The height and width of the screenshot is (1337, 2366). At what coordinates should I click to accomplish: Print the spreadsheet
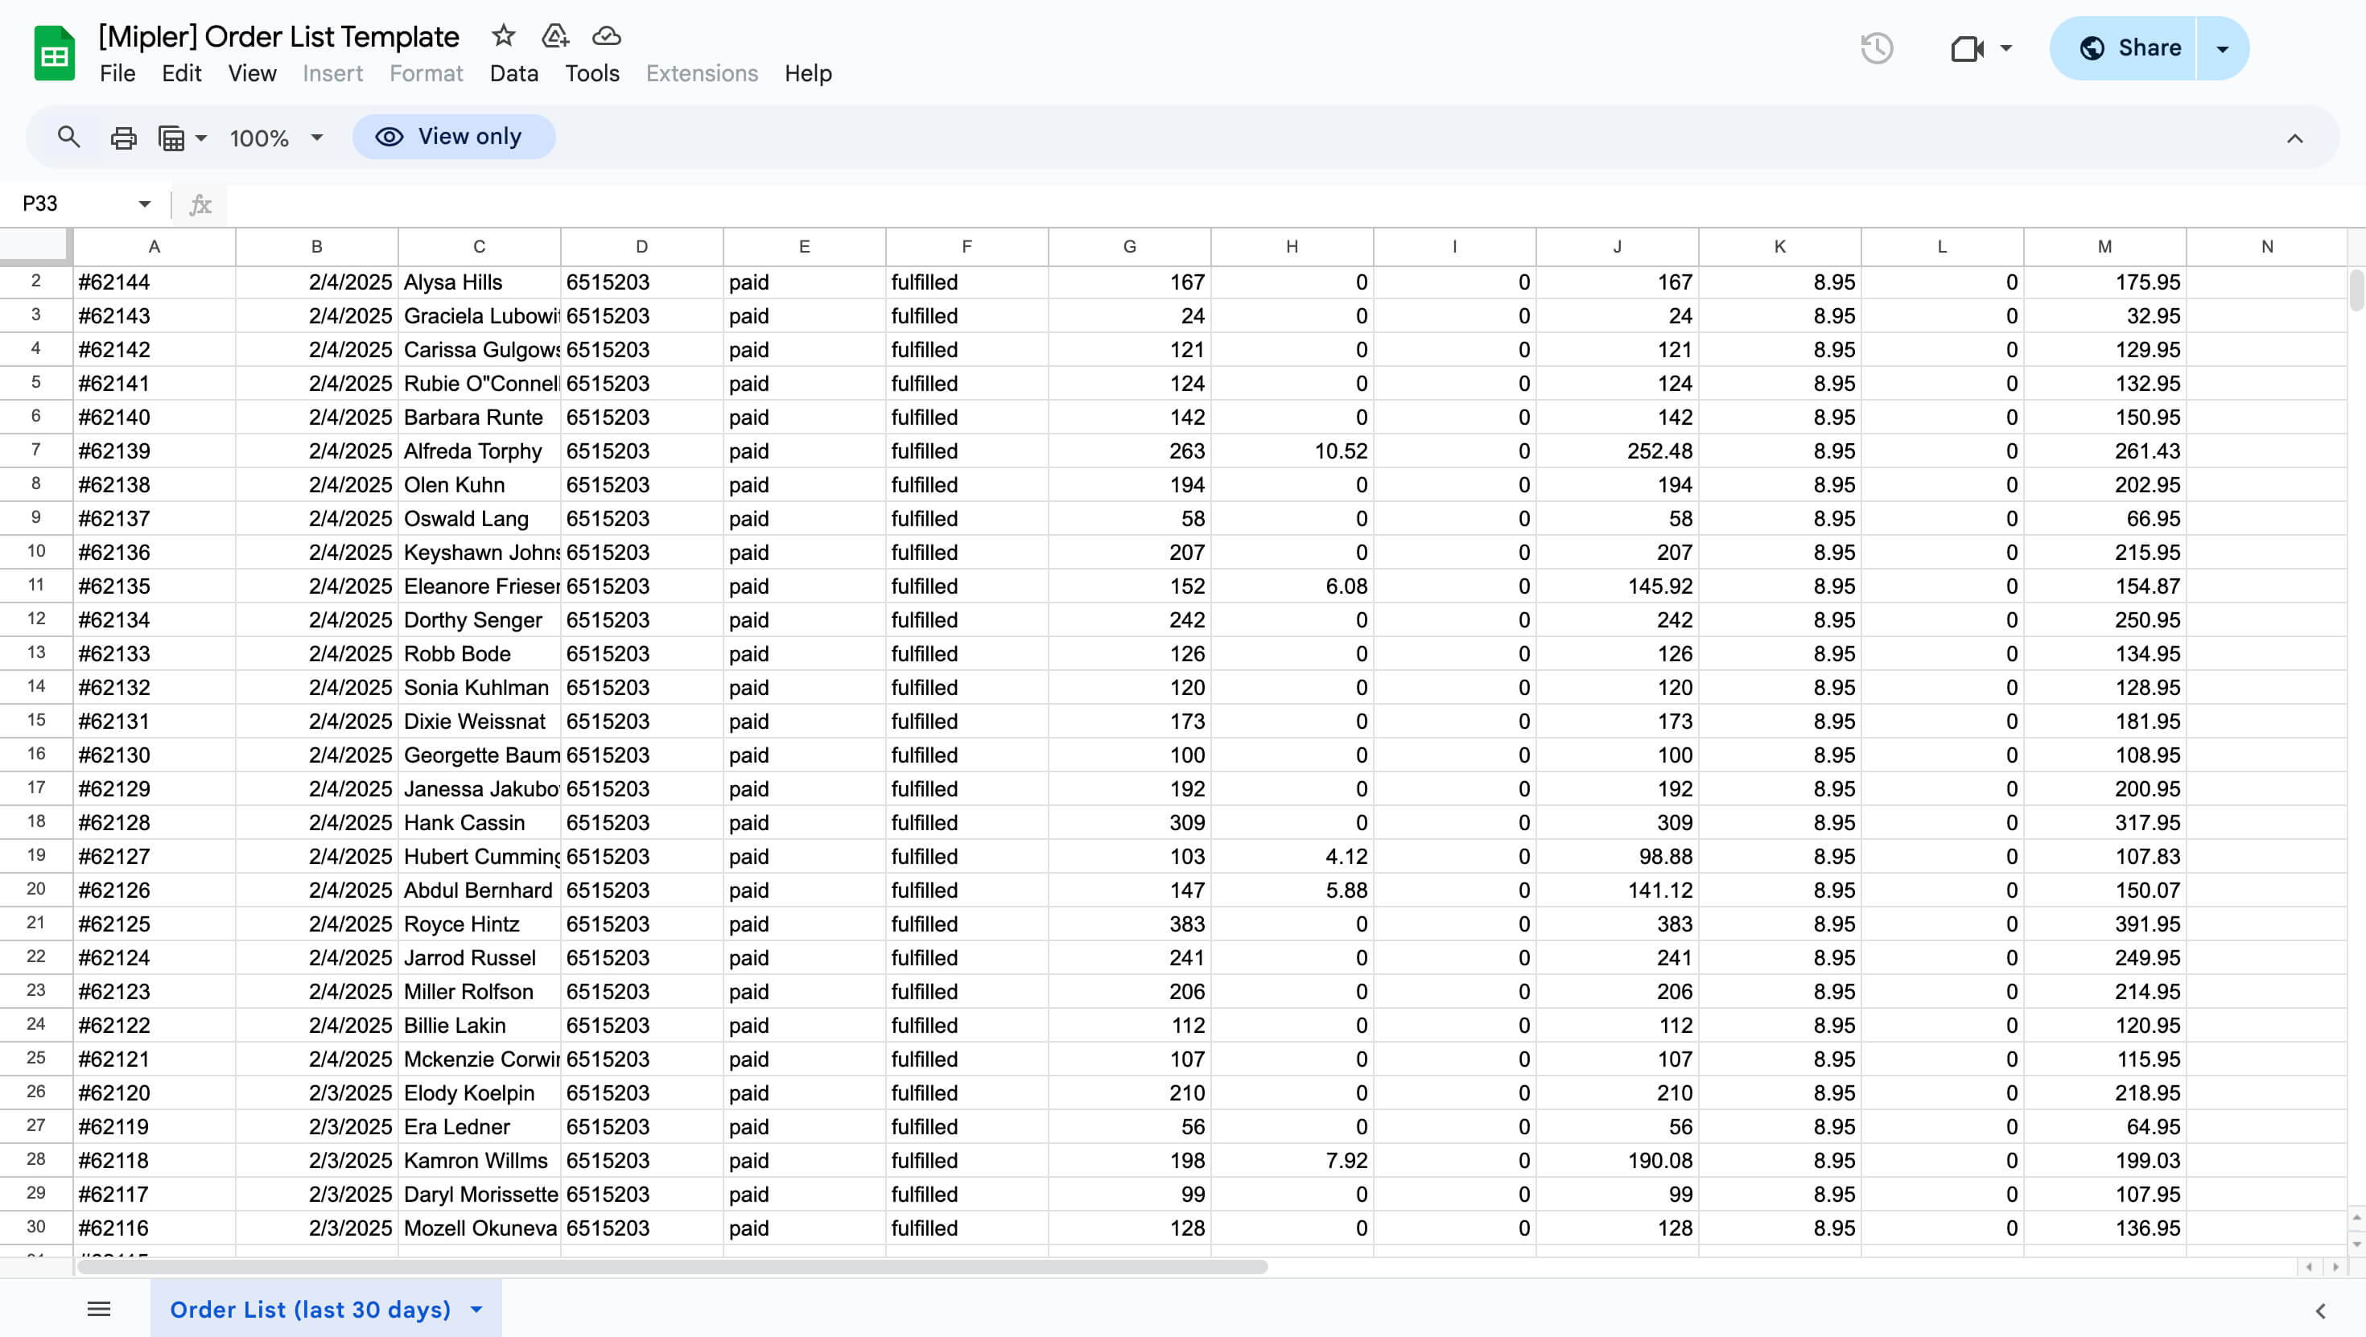click(x=123, y=138)
